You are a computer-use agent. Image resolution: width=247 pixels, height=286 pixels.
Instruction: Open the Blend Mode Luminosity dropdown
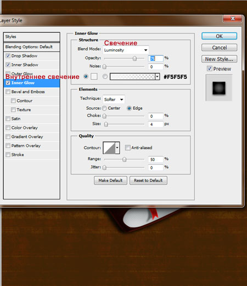point(126,50)
